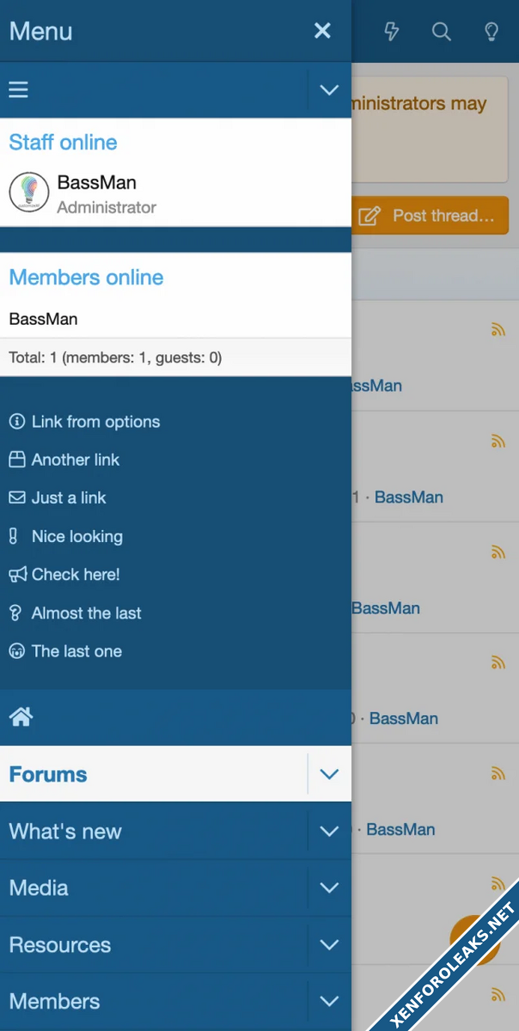Image resolution: width=519 pixels, height=1031 pixels.
Task: Open the Media navigation item
Action: (39, 888)
